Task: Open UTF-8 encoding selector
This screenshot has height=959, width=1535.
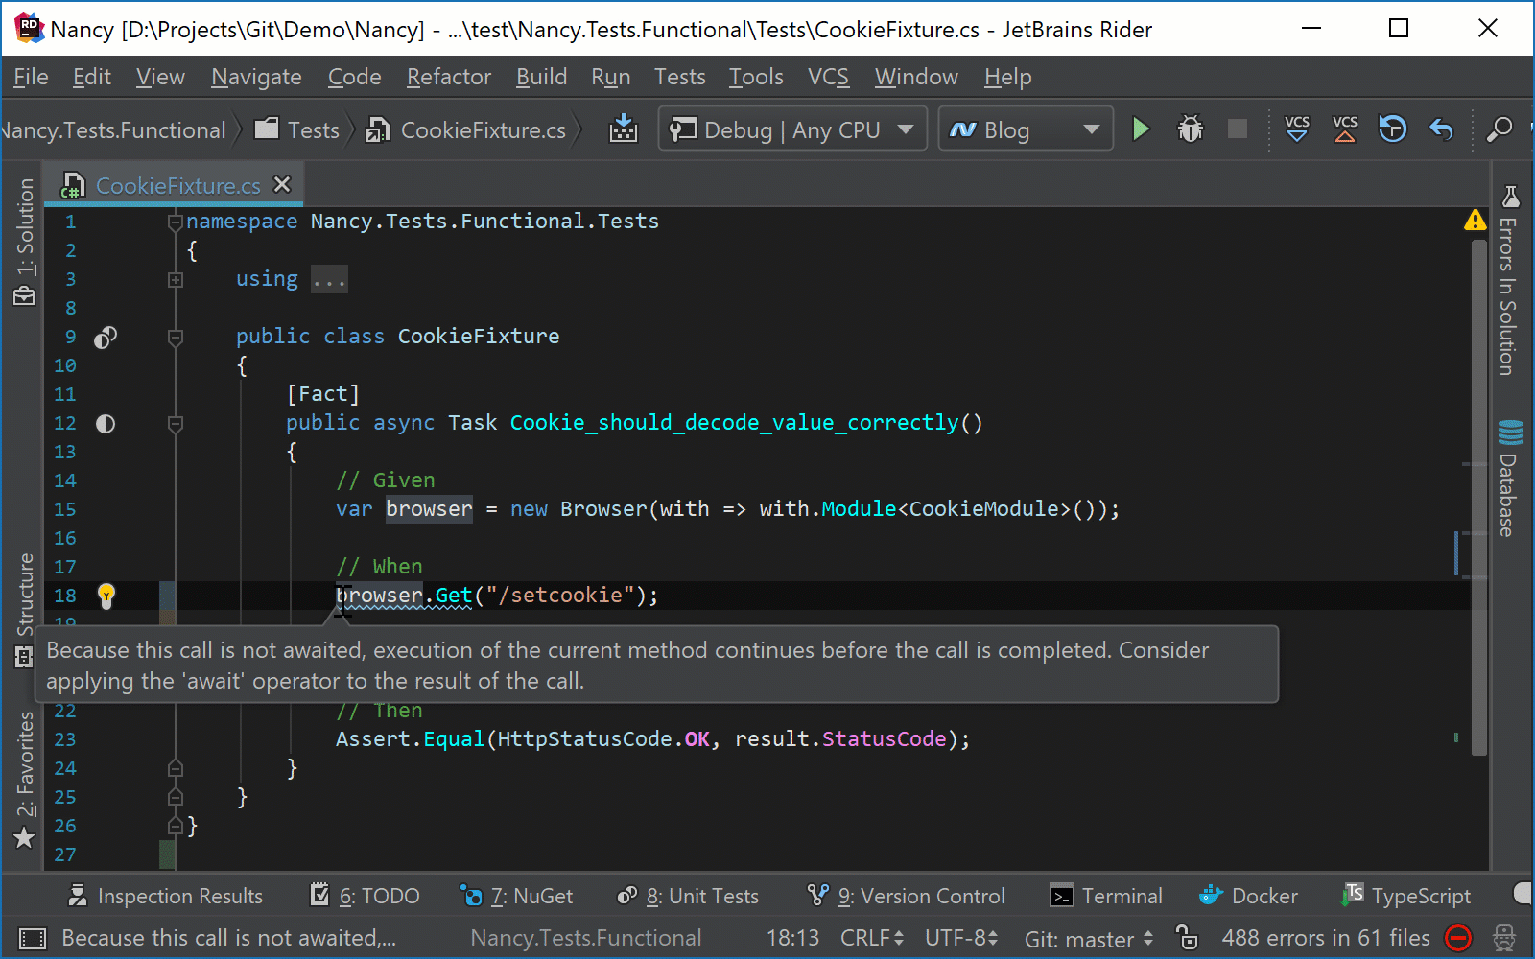Action: pyautogui.click(x=961, y=938)
